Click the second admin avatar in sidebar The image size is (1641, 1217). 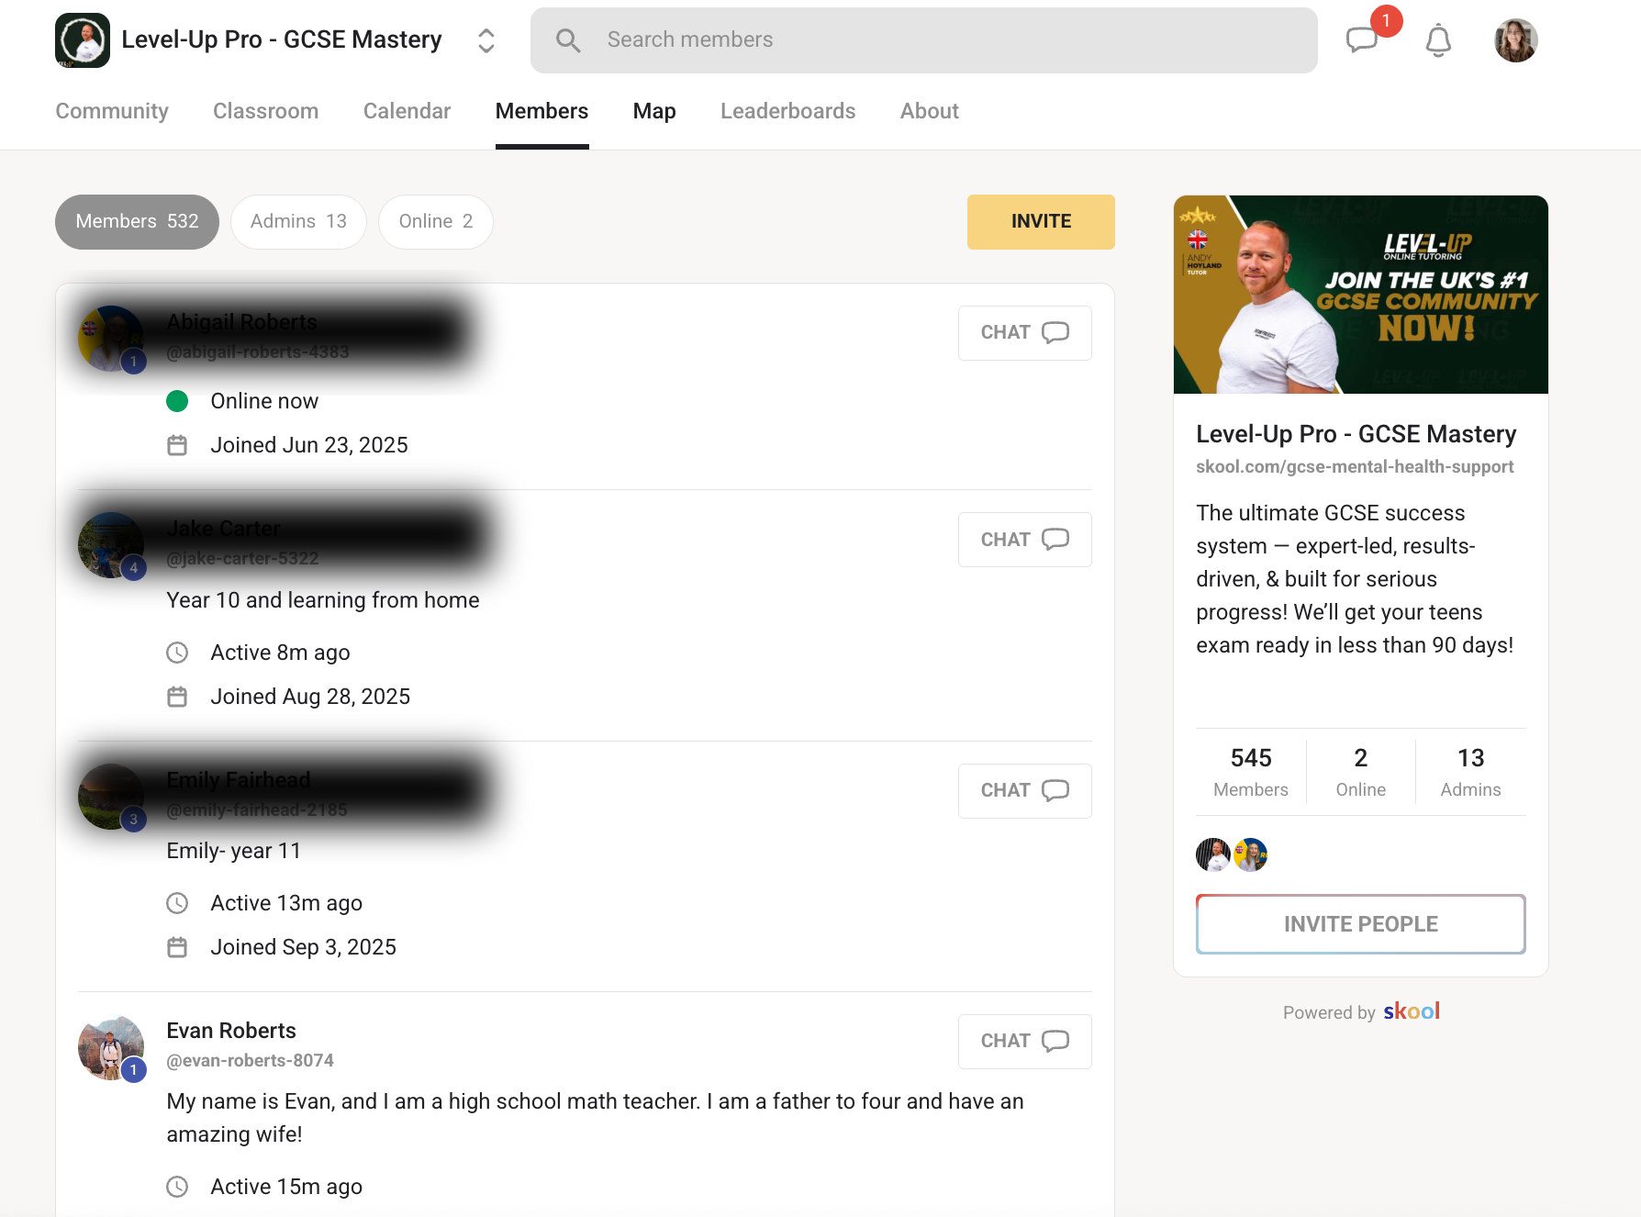pyautogui.click(x=1250, y=854)
